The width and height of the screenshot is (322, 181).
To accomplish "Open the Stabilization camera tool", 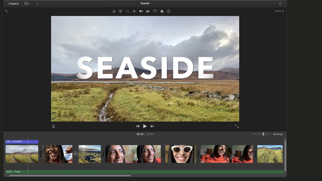I will 134,11.
